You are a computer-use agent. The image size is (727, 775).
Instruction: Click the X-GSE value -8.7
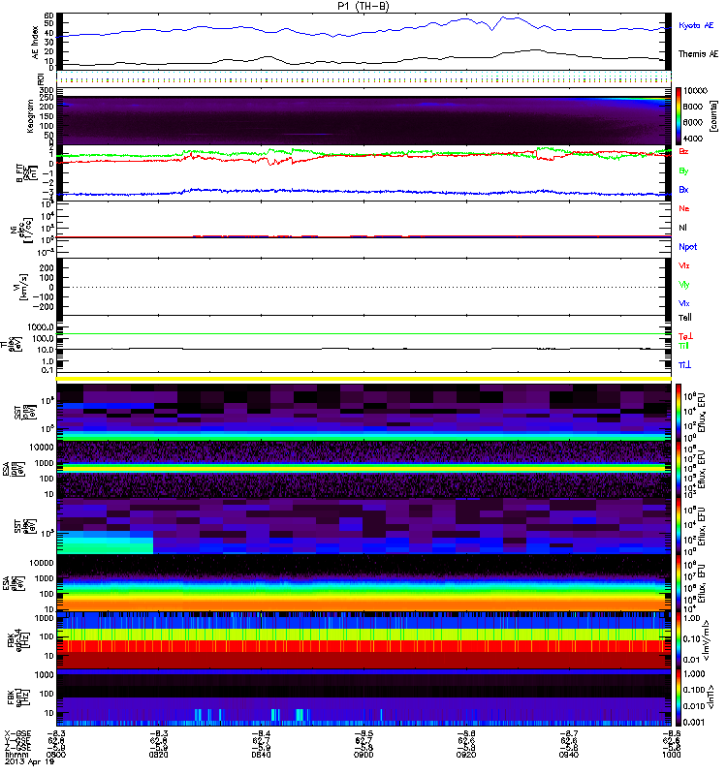pos(569,734)
